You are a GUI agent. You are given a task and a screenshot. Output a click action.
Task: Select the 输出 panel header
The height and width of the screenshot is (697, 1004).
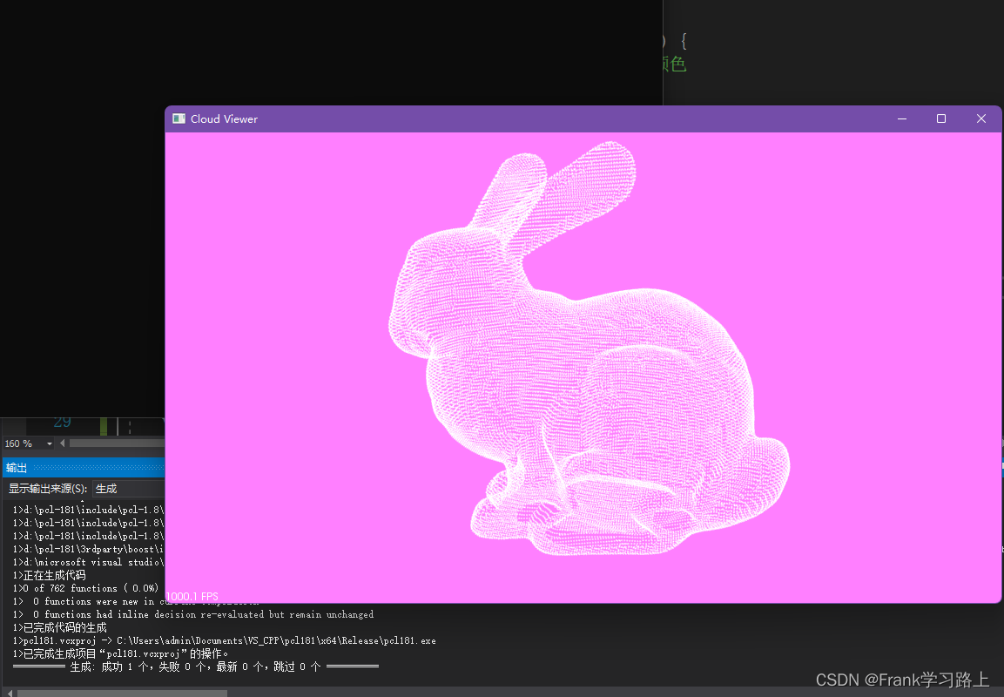tap(84, 468)
